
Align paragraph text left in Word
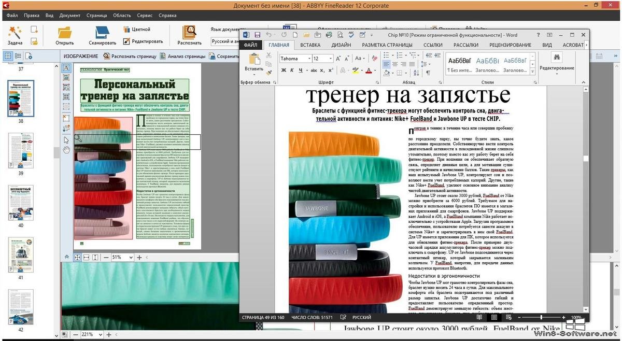tap(386, 64)
